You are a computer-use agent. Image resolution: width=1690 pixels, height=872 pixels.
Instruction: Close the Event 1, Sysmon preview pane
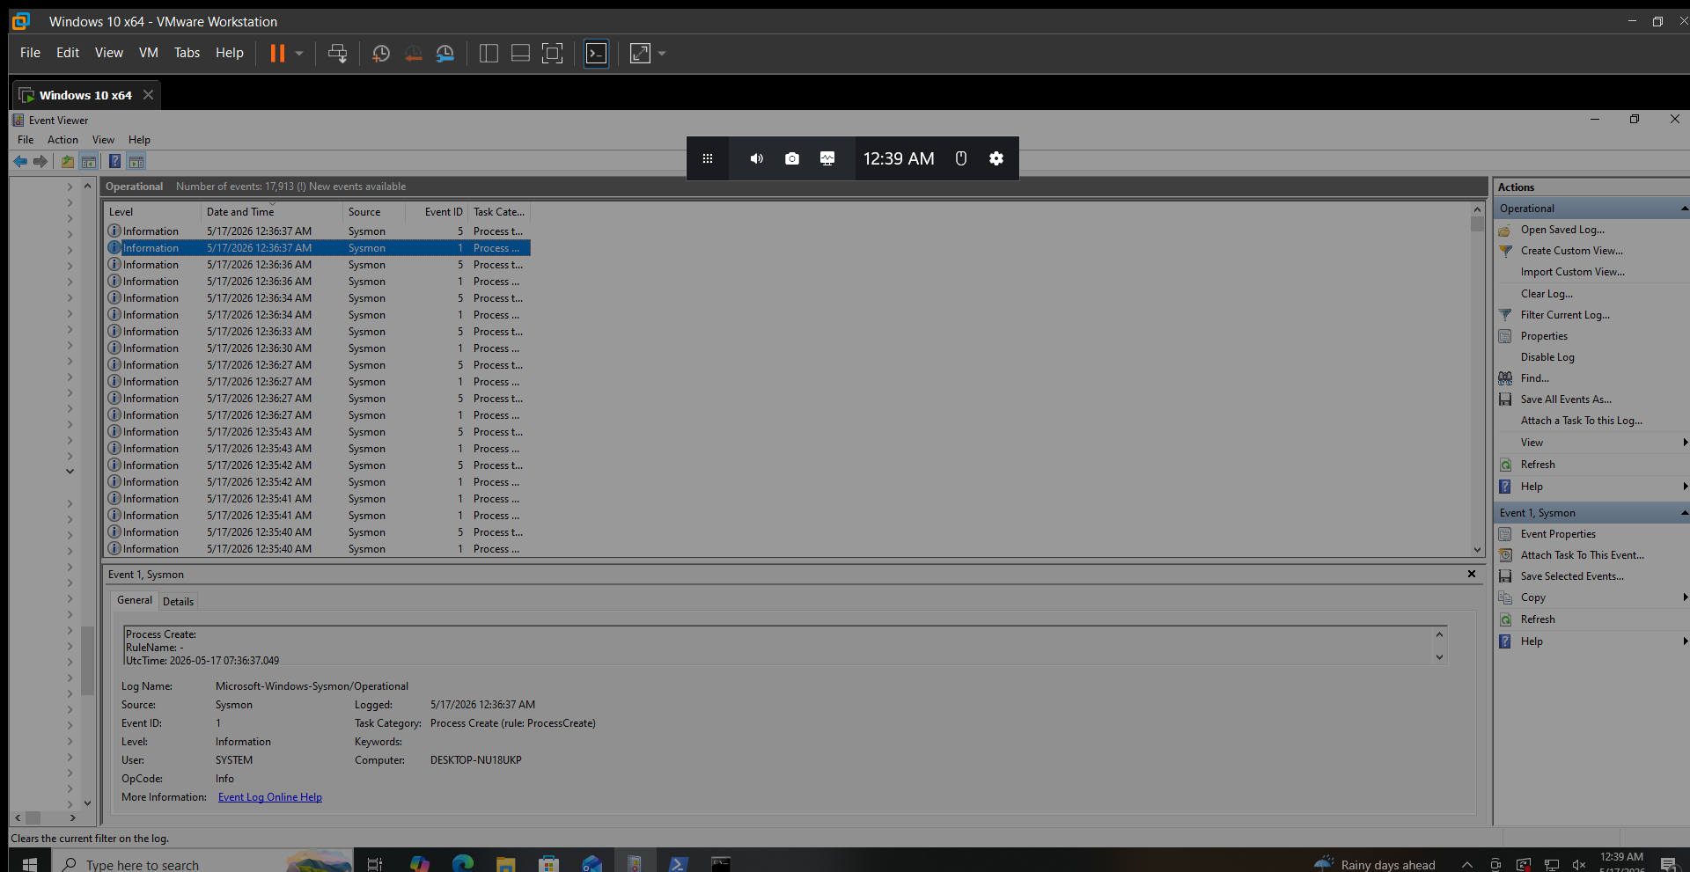click(x=1471, y=574)
